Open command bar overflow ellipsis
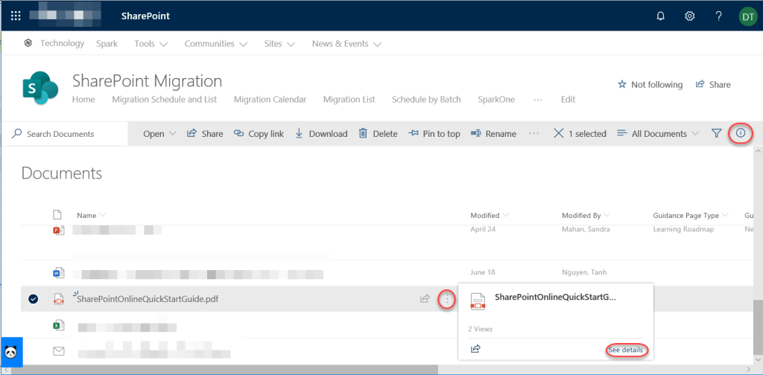This screenshot has height=375, width=763. point(534,134)
